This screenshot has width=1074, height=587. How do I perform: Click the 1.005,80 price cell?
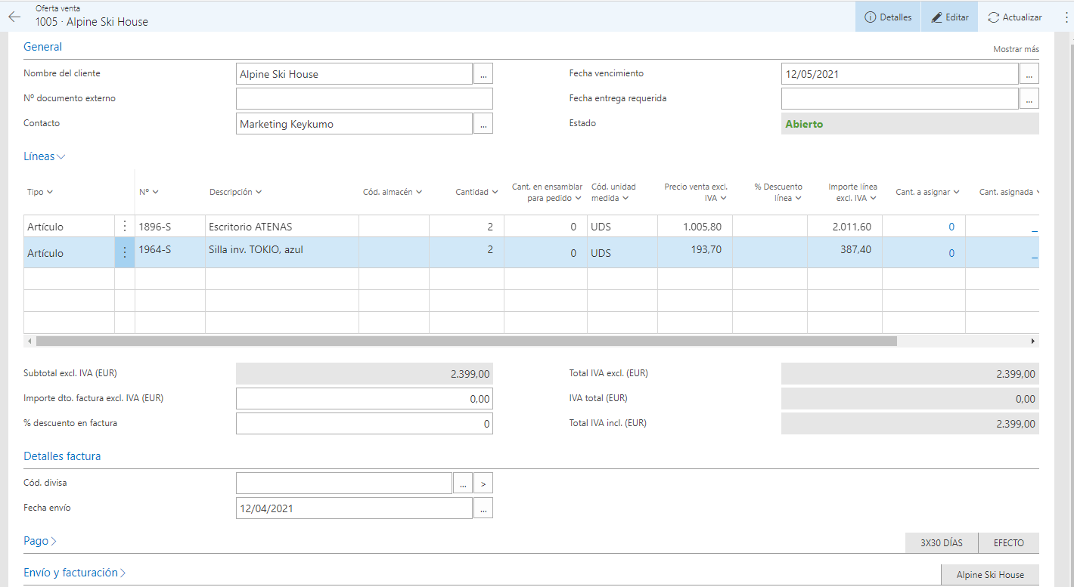pos(695,226)
